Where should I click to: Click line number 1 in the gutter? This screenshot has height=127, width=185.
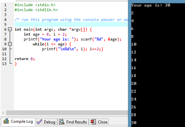[x=5, y=5]
